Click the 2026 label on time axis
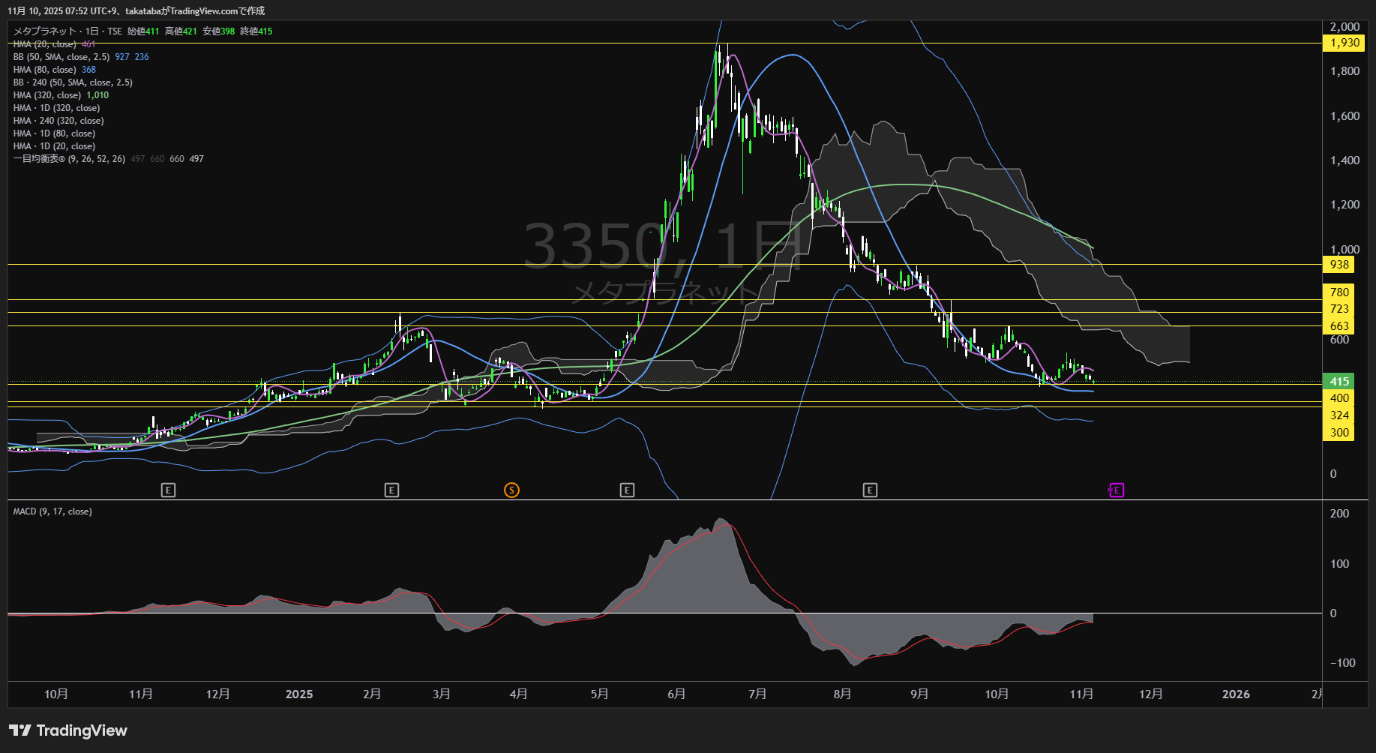The height and width of the screenshot is (753, 1376). (1236, 694)
